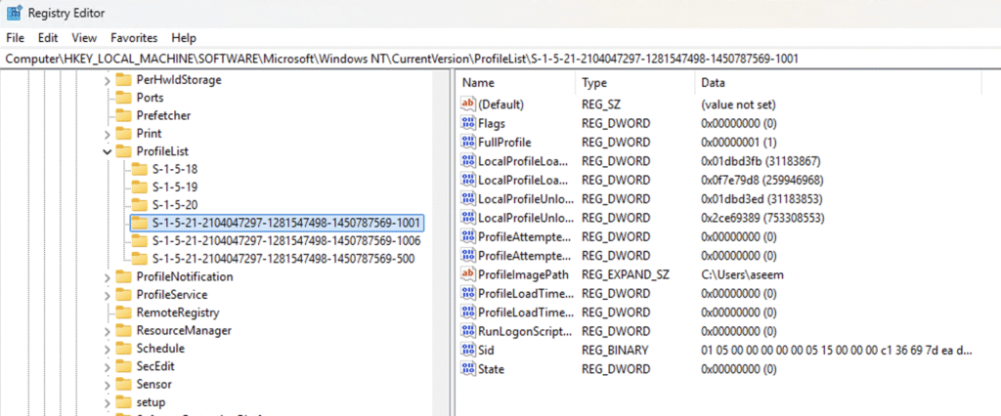Expand the ProfileNotification key
The height and width of the screenshot is (416, 1001).
(x=107, y=276)
